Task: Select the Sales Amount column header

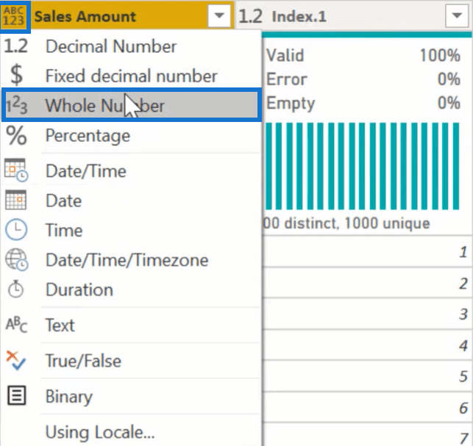Action: 117,15
